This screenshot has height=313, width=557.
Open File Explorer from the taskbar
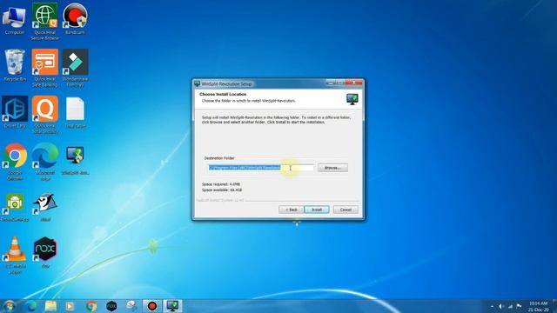point(50,306)
